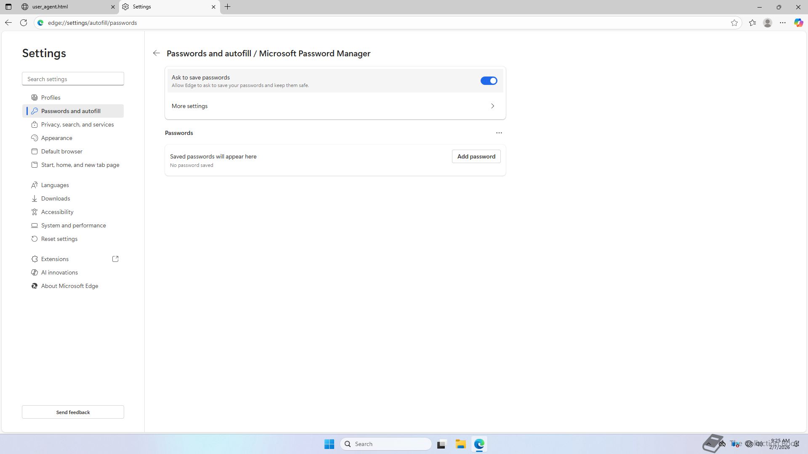
Task: Select Appearance in settings sidebar
Action: point(57,138)
